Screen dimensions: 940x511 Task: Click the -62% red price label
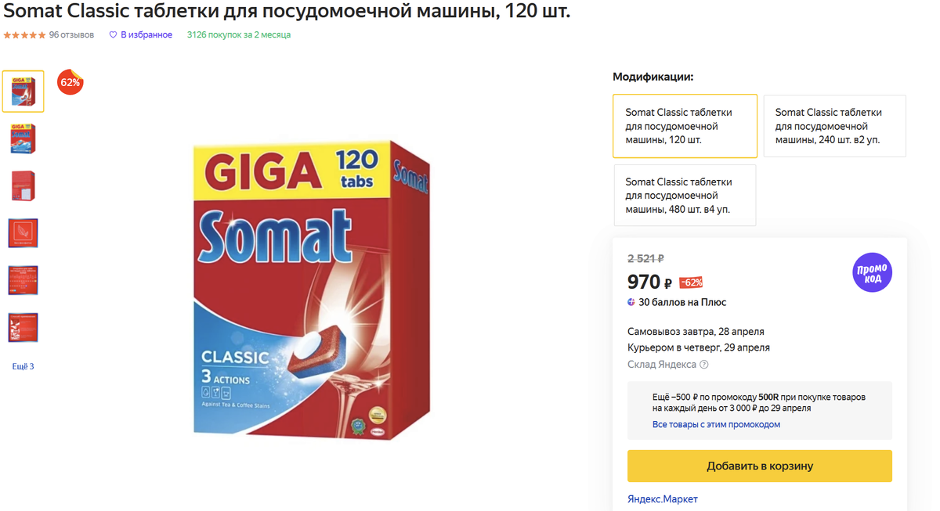click(691, 282)
